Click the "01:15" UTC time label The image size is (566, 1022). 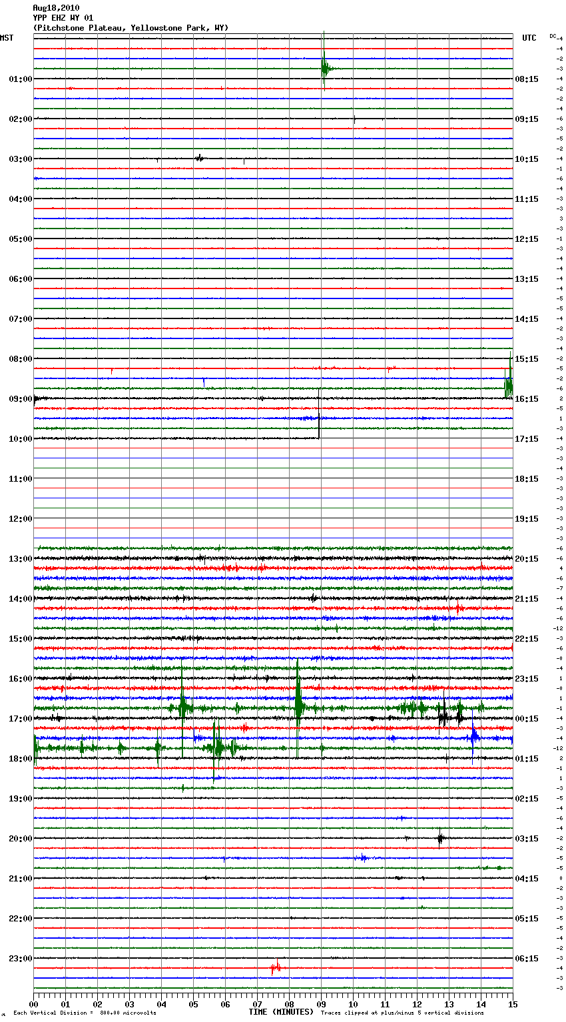(527, 759)
